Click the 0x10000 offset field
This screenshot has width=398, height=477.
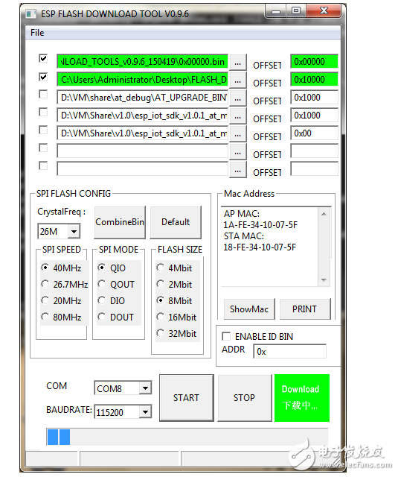point(314,80)
